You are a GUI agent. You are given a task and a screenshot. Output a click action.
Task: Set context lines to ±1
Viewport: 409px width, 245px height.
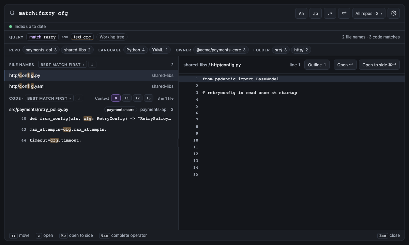point(127,98)
